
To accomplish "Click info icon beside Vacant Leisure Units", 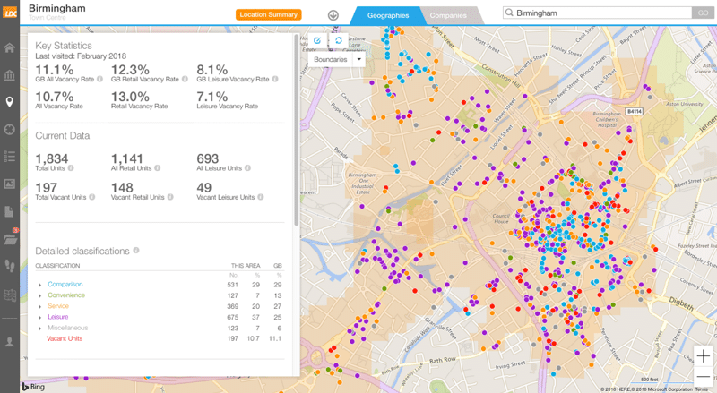I will 260,197.
